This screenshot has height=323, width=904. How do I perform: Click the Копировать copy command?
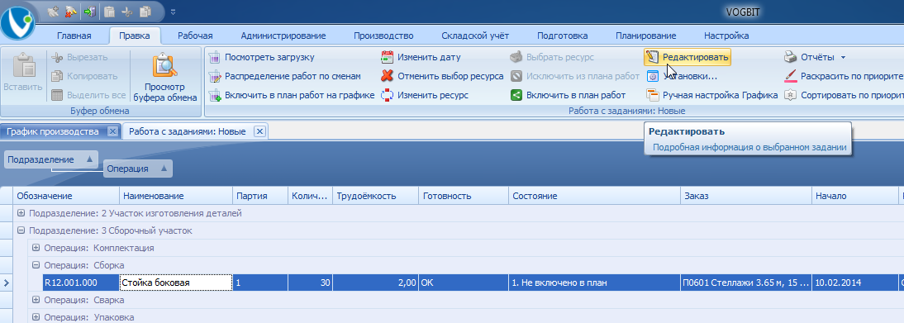(84, 76)
